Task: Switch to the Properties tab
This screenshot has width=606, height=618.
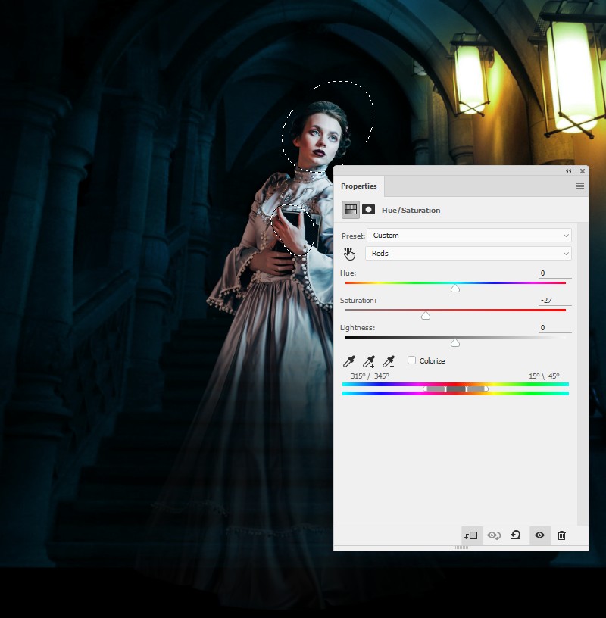Action: (x=359, y=186)
